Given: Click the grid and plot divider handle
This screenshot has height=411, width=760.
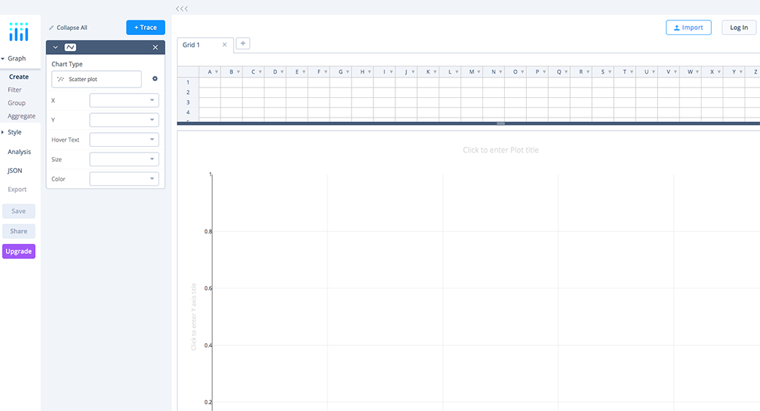Looking at the screenshot, I should pyautogui.click(x=501, y=123).
